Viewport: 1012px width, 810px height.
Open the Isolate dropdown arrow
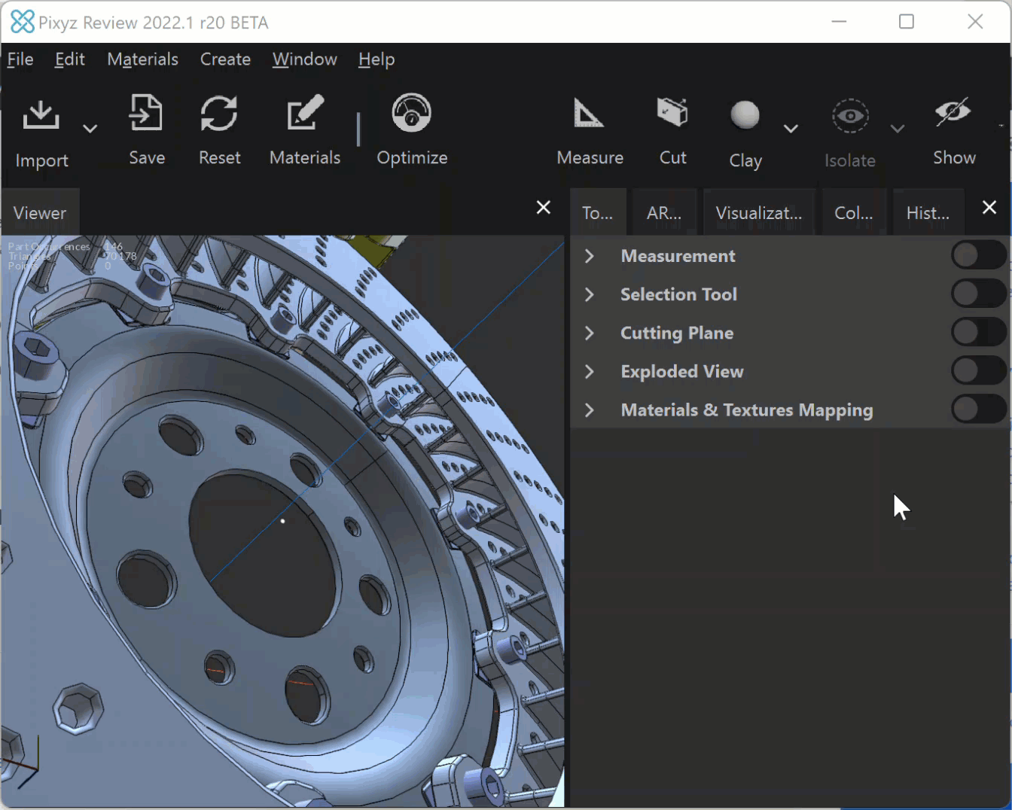click(898, 129)
